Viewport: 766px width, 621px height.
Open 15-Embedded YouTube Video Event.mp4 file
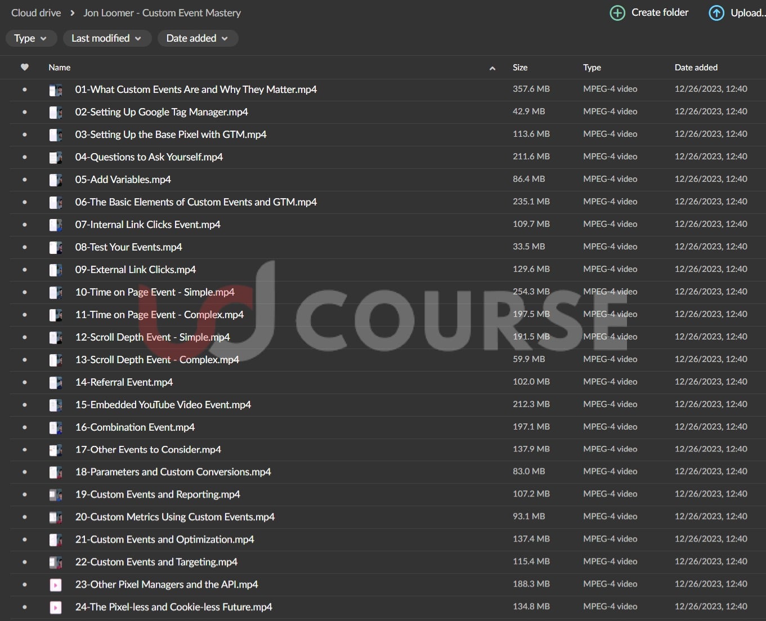[163, 405]
